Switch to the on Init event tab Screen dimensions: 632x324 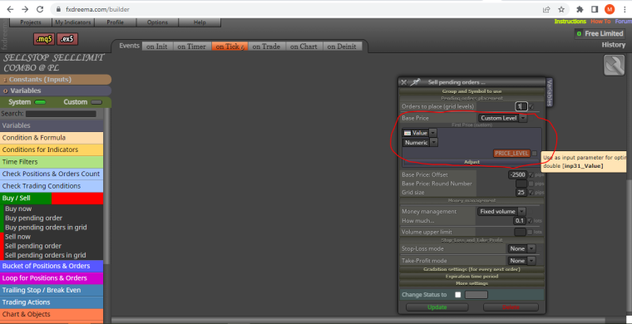click(157, 47)
